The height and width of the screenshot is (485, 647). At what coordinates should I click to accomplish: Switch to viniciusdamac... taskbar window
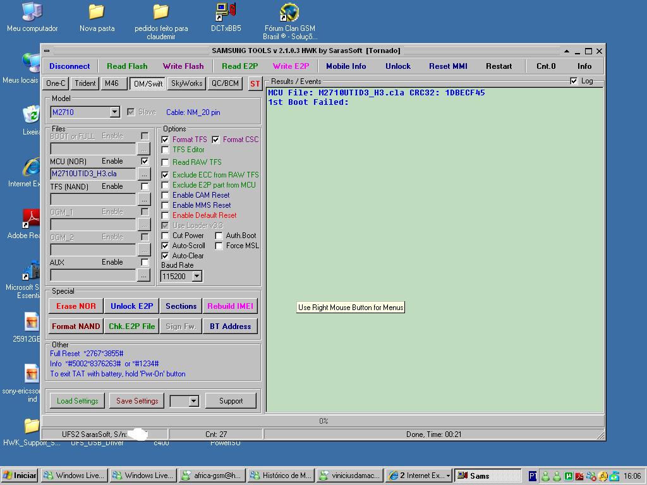point(350,476)
